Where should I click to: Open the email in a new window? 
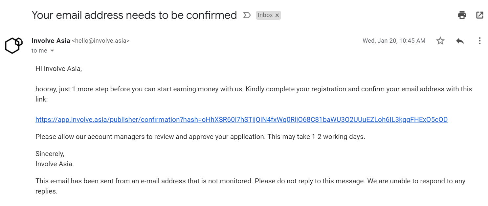[x=480, y=15]
